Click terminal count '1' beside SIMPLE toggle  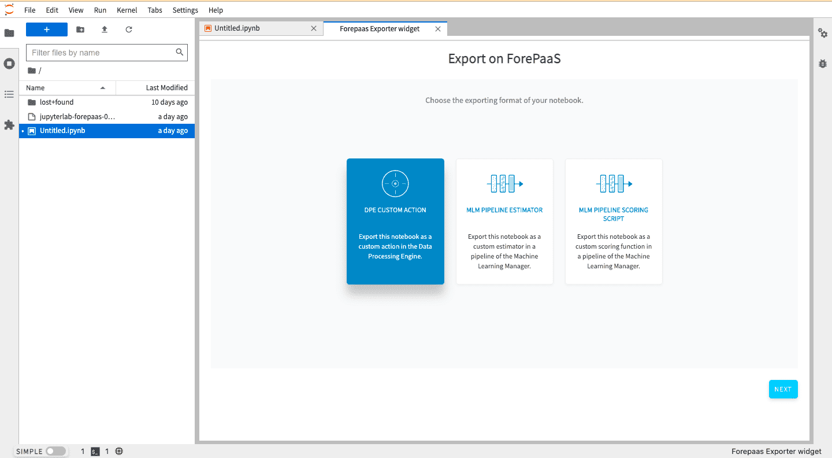tap(83, 451)
